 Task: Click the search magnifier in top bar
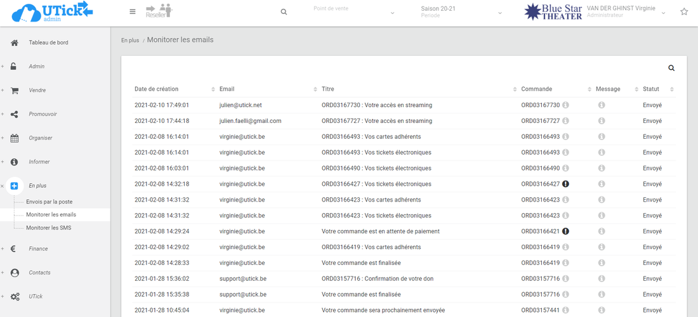(284, 12)
